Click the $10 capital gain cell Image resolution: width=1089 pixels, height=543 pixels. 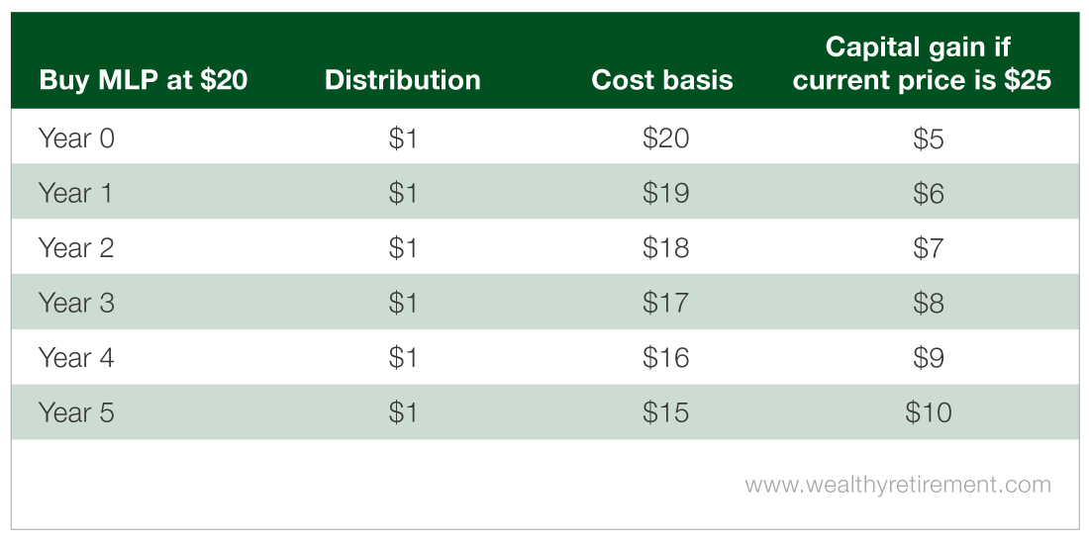pyautogui.click(x=929, y=413)
